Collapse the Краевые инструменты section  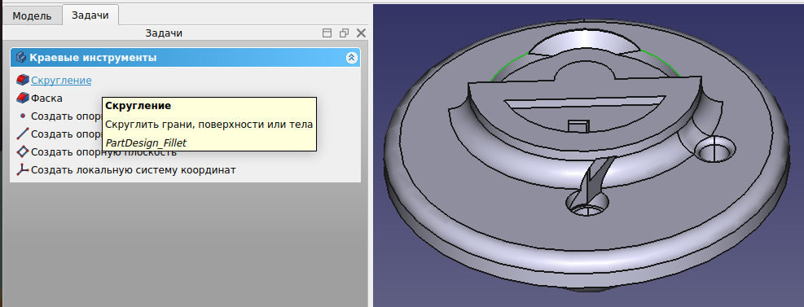[x=351, y=57]
